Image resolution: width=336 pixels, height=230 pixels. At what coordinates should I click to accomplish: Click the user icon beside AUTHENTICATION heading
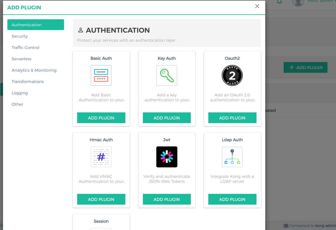coord(81,30)
